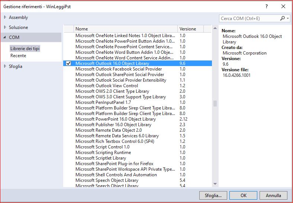293x203 pixels.
Task: Expand the Assembly tree node
Action: pos(5,17)
